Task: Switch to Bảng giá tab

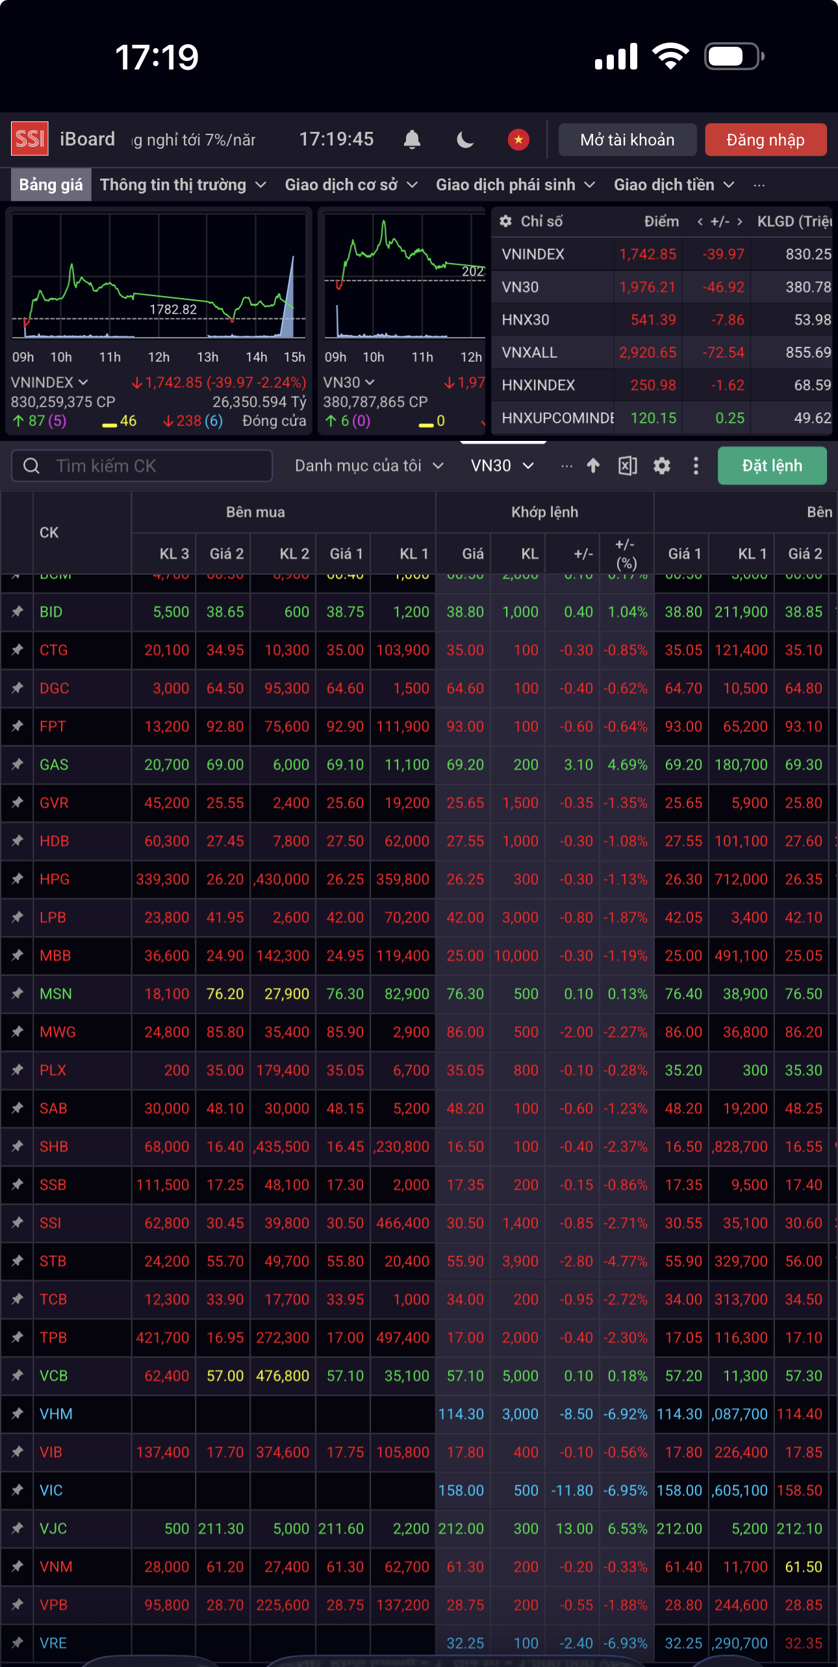Action: pos(51,185)
